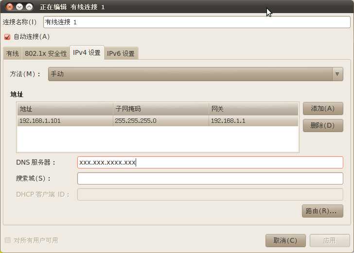Click the 连接名称 connection name field

point(196,22)
